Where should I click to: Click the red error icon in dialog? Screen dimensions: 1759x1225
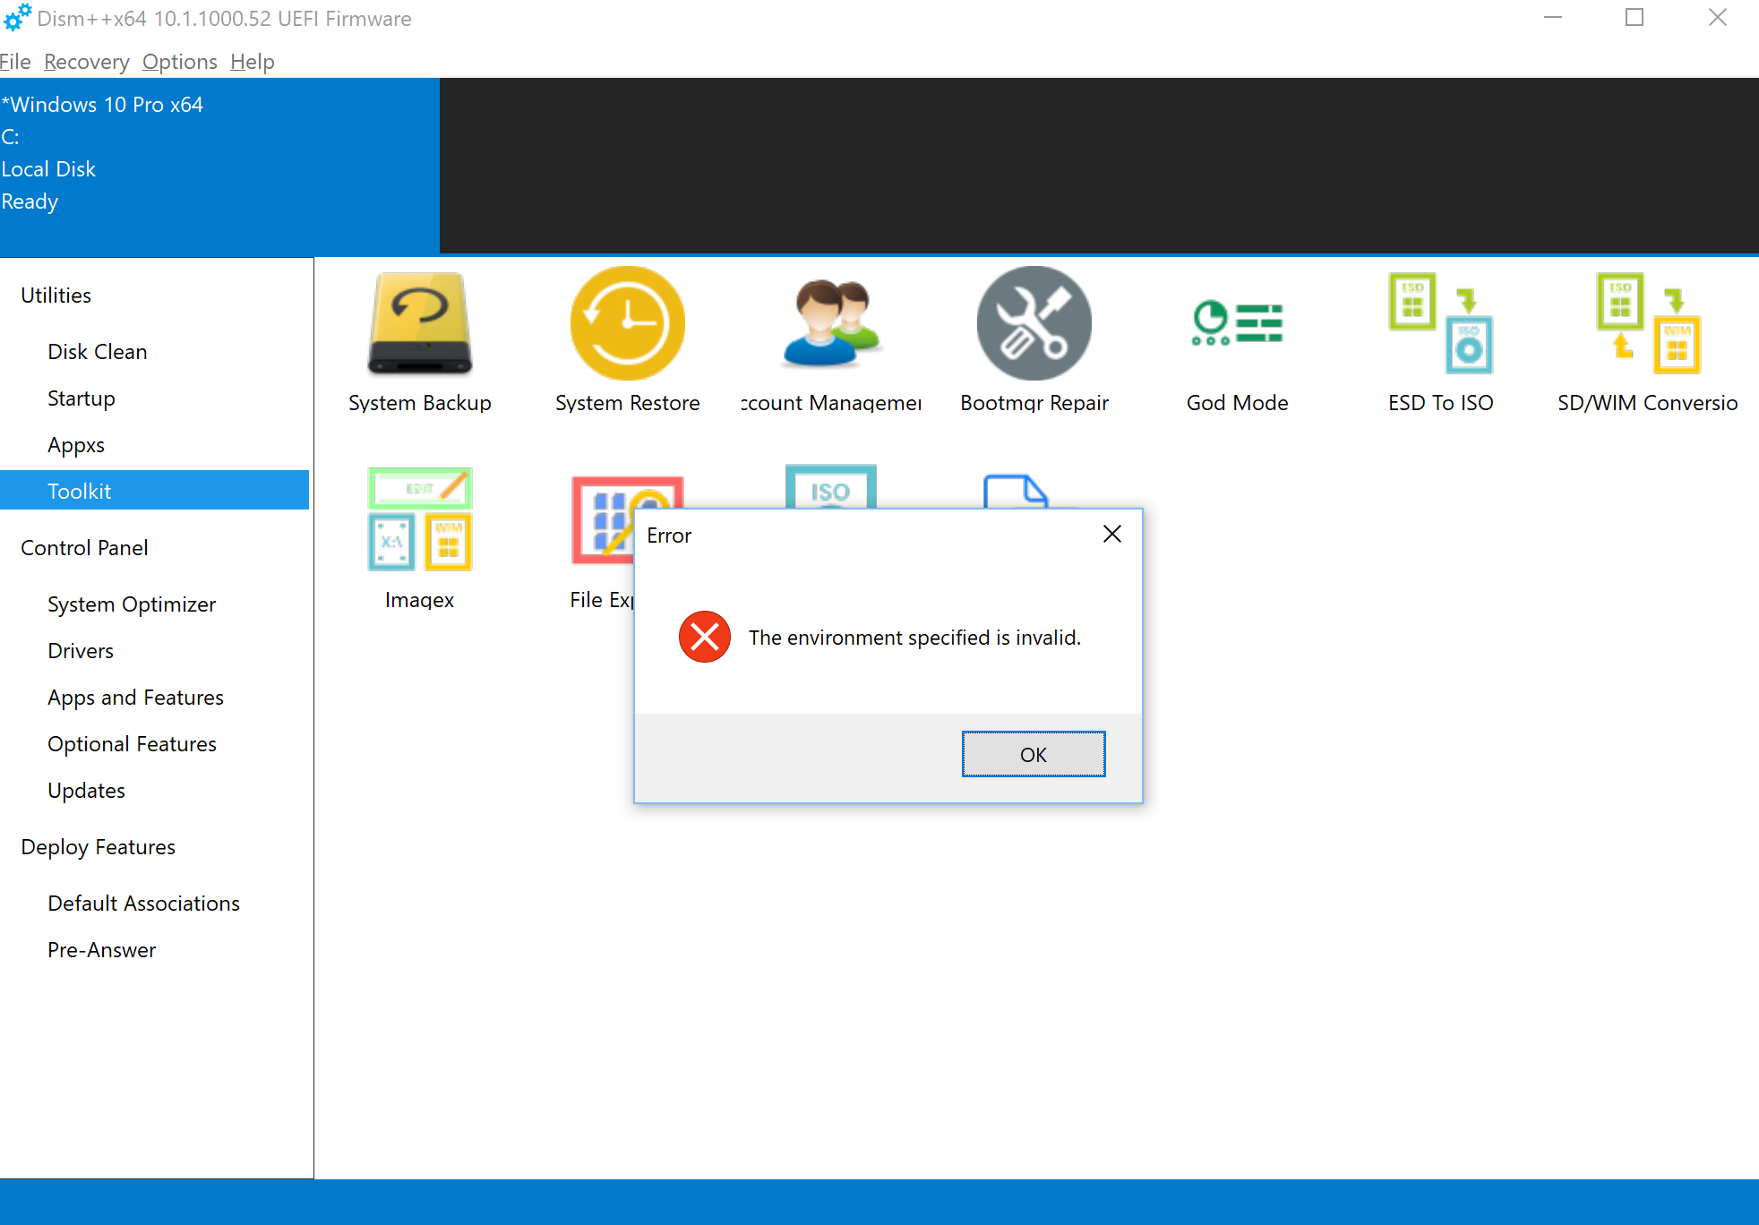click(x=705, y=637)
